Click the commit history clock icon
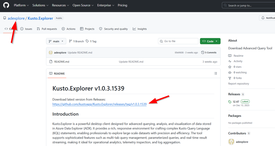275x146 pixels. click(x=203, y=52)
